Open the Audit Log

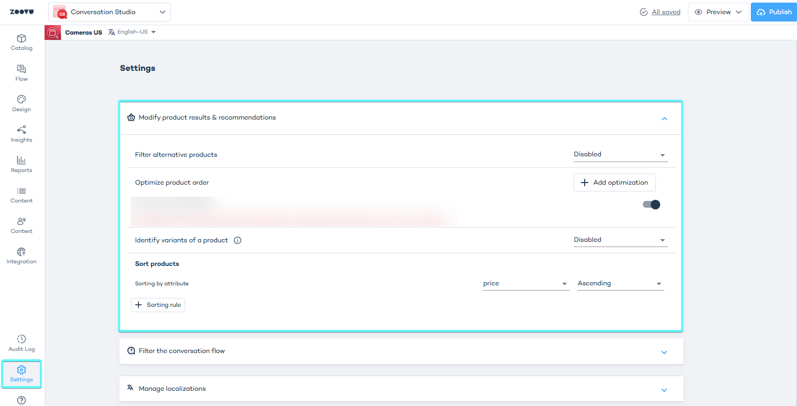[21, 344]
